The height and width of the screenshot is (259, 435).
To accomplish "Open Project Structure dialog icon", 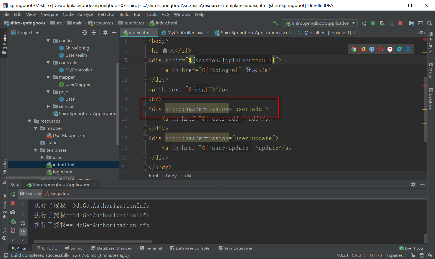I will coord(412,23).
